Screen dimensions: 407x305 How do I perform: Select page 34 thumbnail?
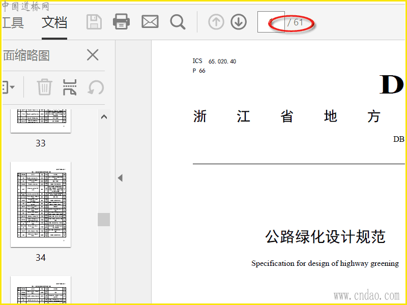click(x=41, y=204)
